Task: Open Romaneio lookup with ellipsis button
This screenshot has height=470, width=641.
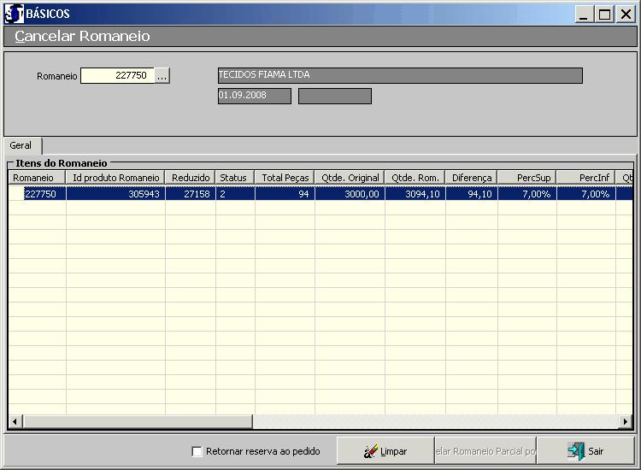Action: point(162,76)
